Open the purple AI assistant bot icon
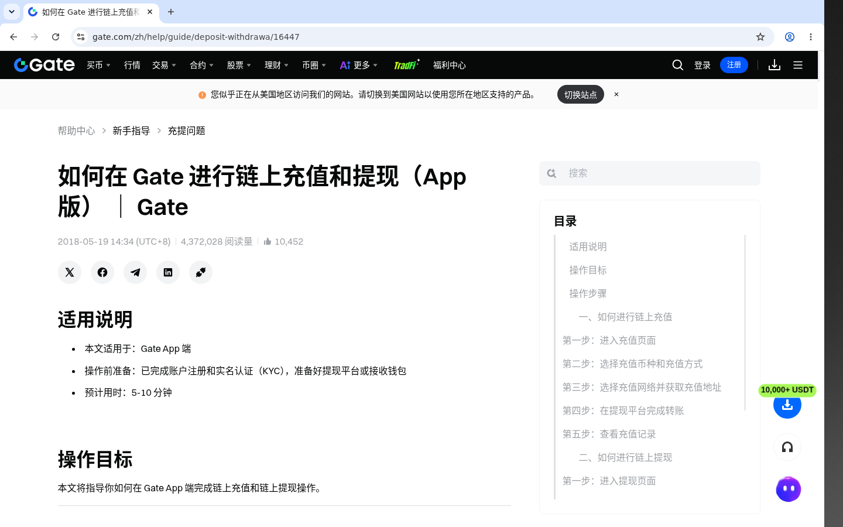This screenshot has width=843, height=527. coord(788,489)
